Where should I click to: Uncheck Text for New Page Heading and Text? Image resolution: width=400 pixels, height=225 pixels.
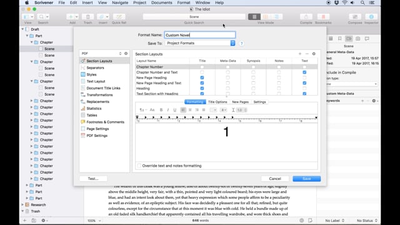coord(304,83)
